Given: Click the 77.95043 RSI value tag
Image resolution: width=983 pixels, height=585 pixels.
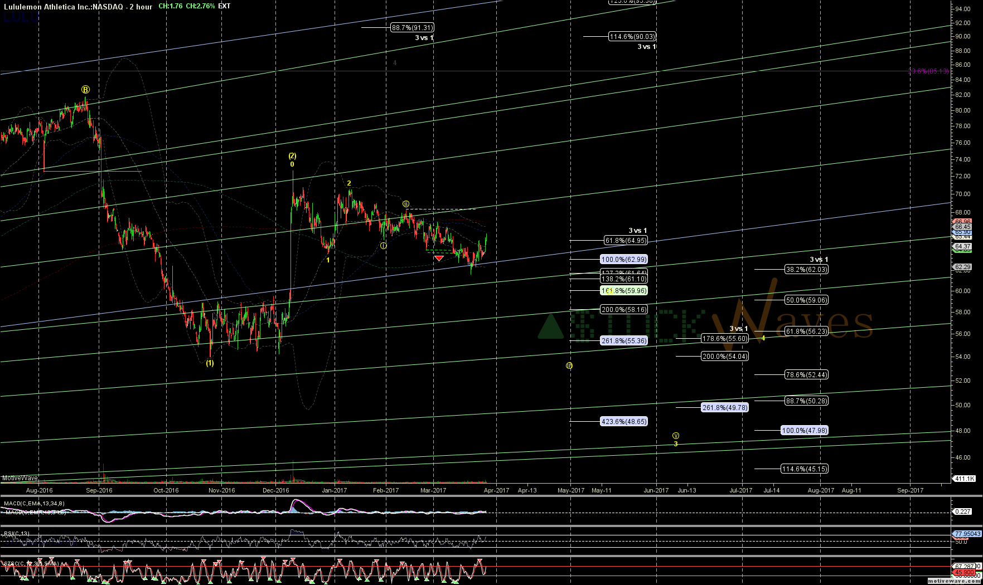Looking at the screenshot, I should pyautogui.click(x=967, y=534).
